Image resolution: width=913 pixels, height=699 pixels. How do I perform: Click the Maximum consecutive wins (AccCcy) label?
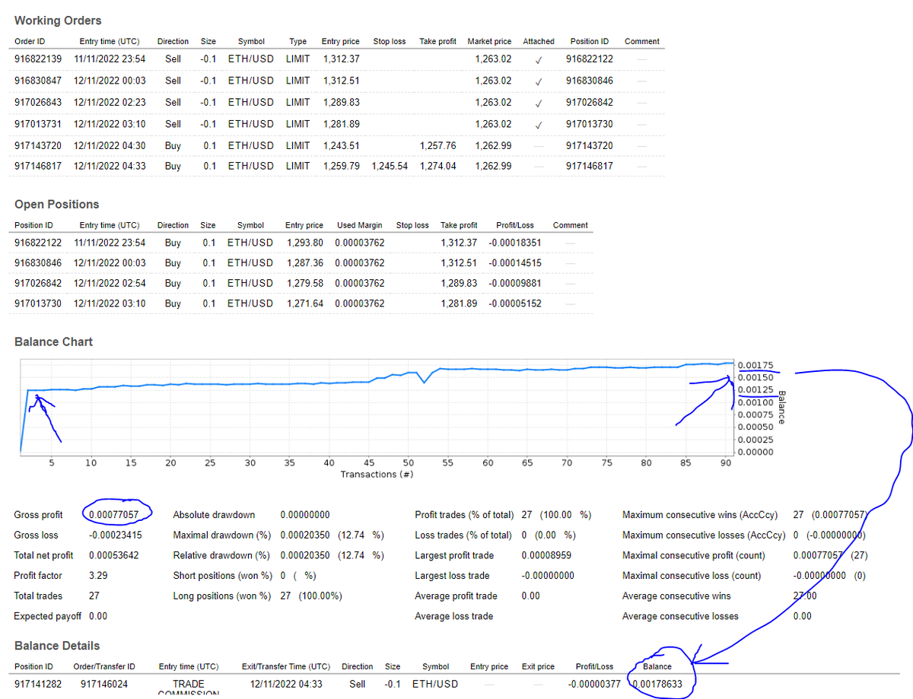700,515
